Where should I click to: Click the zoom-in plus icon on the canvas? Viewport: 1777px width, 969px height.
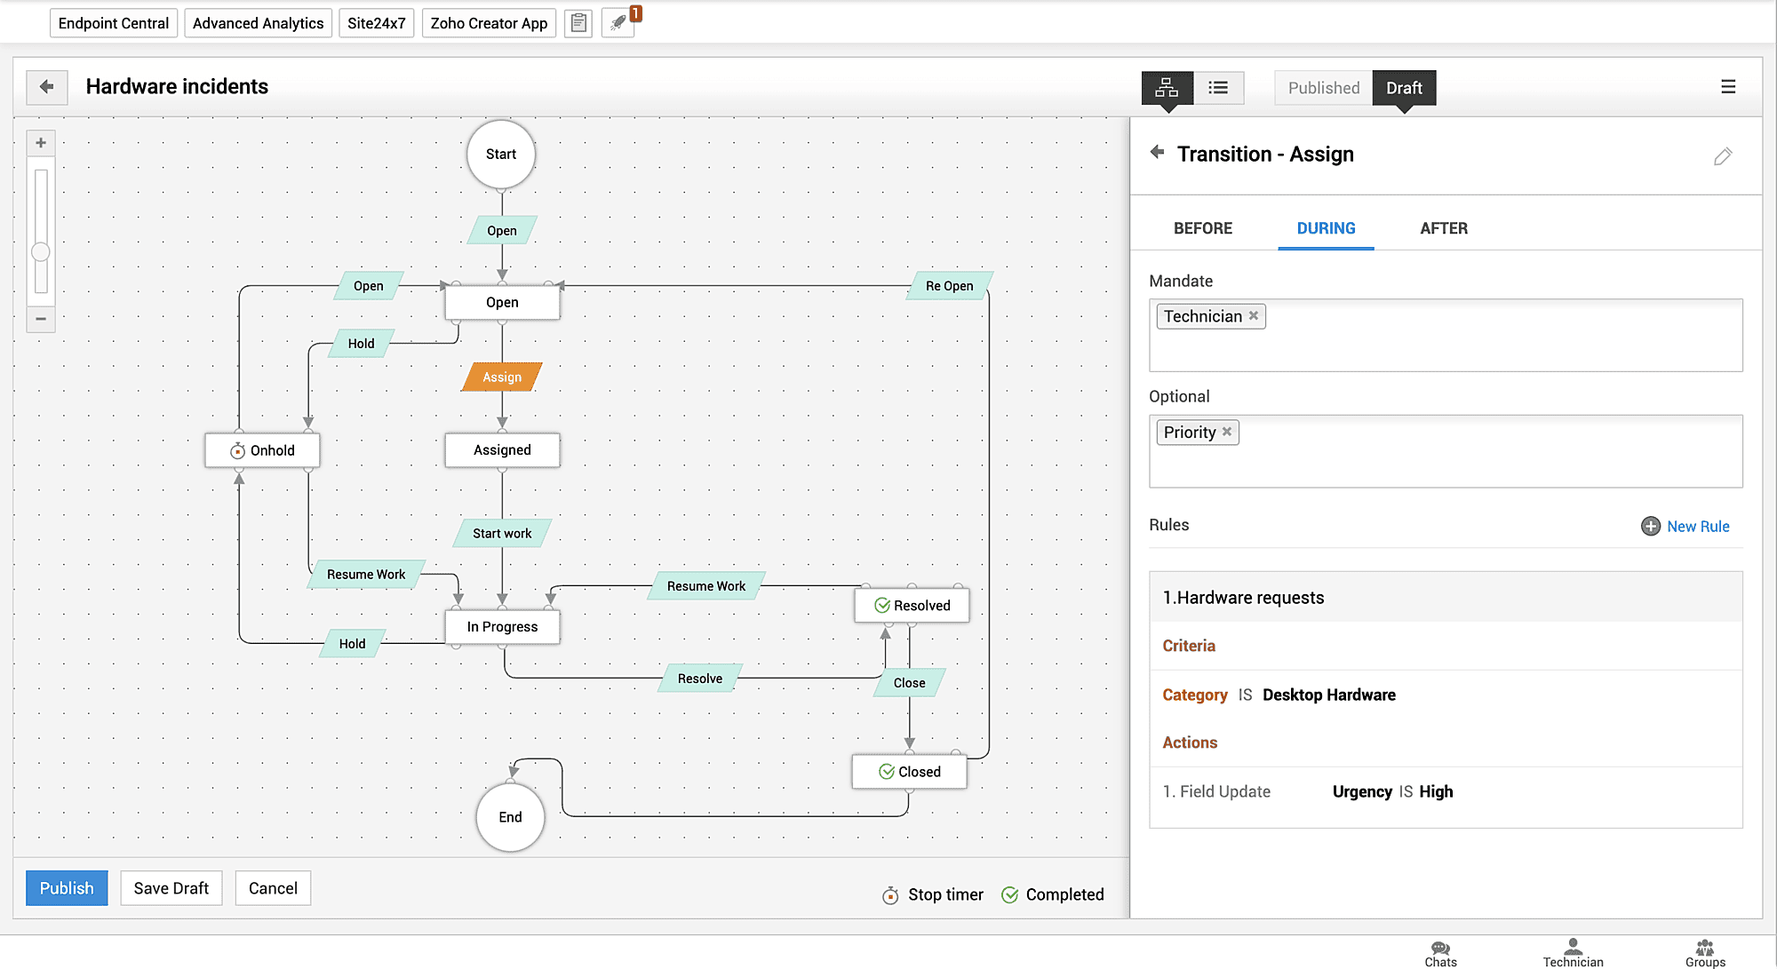tap(40, 142)
